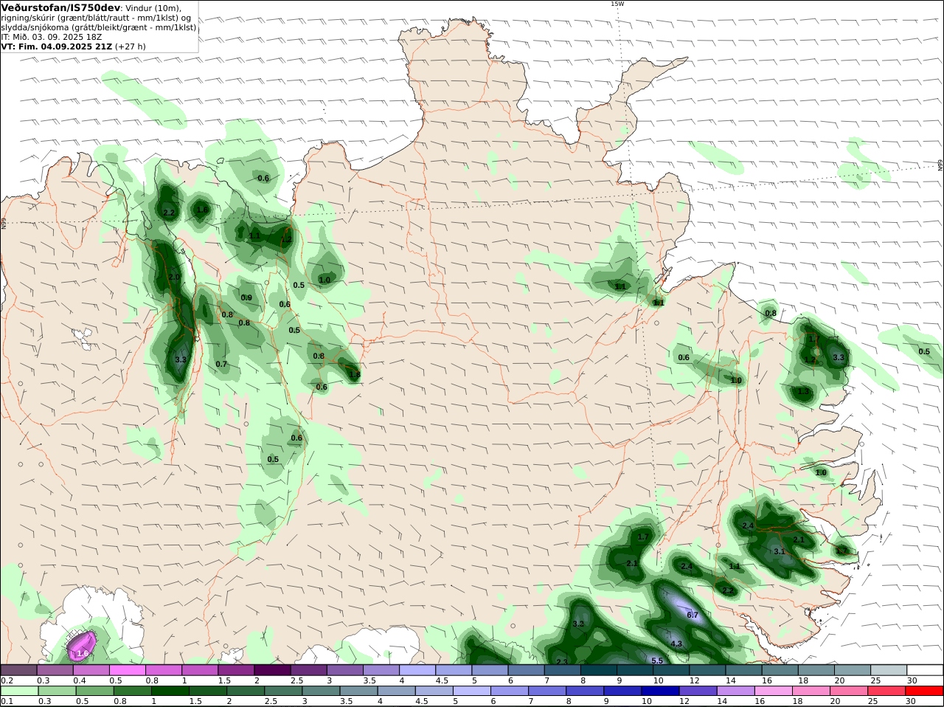Click the "5.5" precipitation value on the map
This screenshot has height=707, width=944.
[658, 661]
